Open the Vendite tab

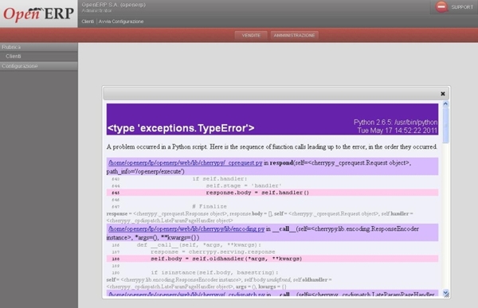point(251,35)
